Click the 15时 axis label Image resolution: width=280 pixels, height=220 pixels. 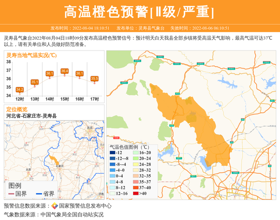(64, 99)
